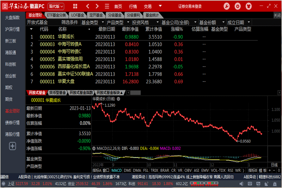This screenshot has width=282, height=188.
Task: Select the 货币型基金 bottom tab
Action: tap(57, 93)
